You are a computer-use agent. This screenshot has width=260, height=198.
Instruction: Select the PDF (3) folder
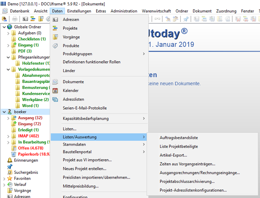click(25, 51)
